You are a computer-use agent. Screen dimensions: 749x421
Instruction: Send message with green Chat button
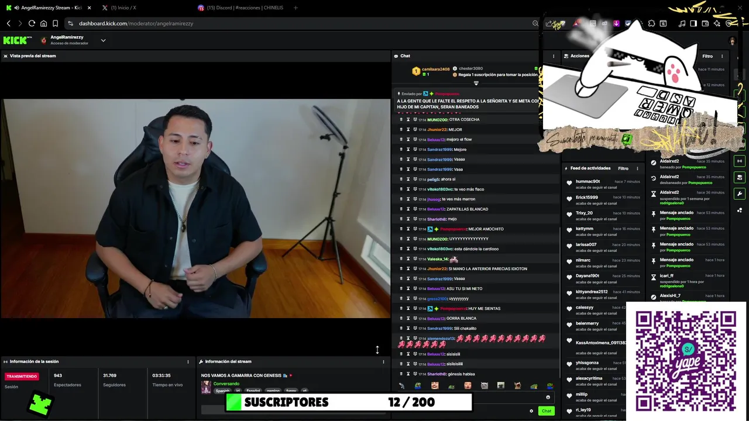[x=547, y=410]
